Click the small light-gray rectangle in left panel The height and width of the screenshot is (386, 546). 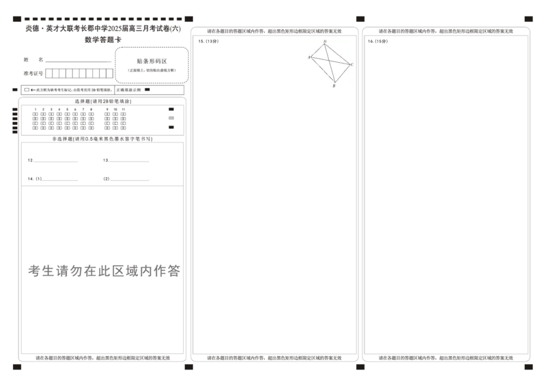[170, 117]
